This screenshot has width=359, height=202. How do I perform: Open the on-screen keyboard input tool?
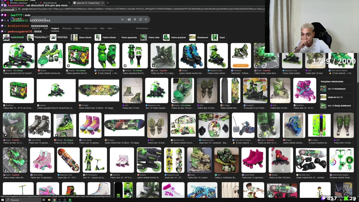[129, 20]
